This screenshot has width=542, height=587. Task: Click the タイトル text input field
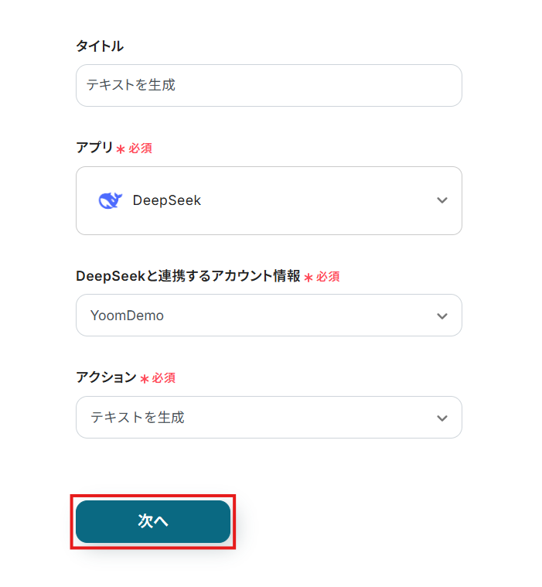(268, 85)
